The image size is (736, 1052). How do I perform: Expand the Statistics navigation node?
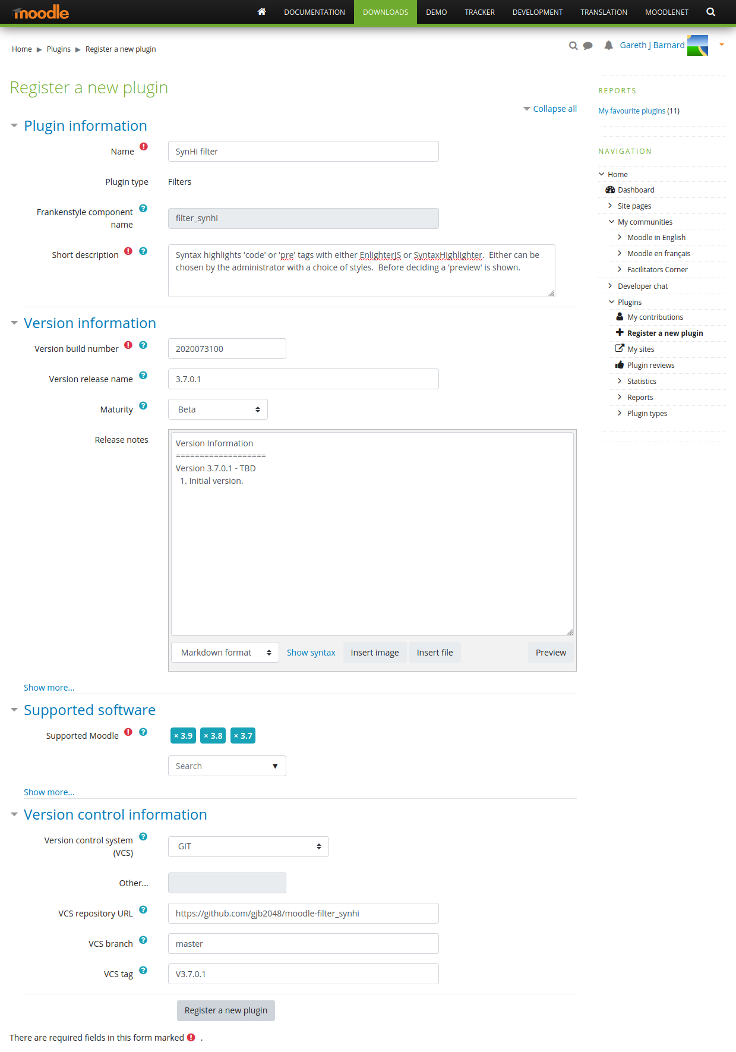click(620, 381)
